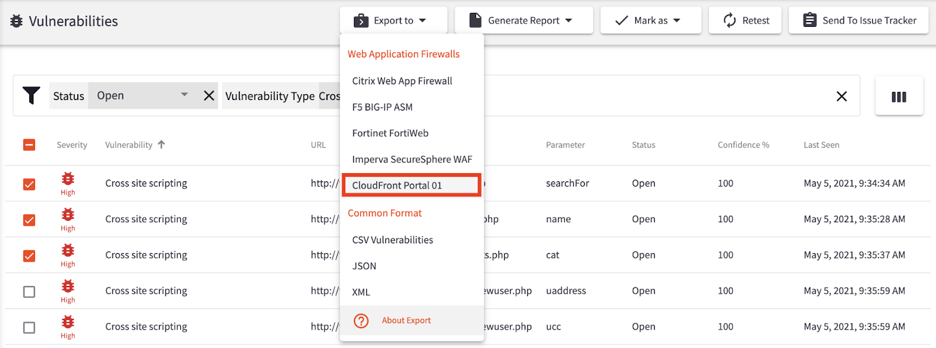The height and width of the screenshot is (348, 936).
Task: Click the filter funnel icon
Action: tap(31, 95)
